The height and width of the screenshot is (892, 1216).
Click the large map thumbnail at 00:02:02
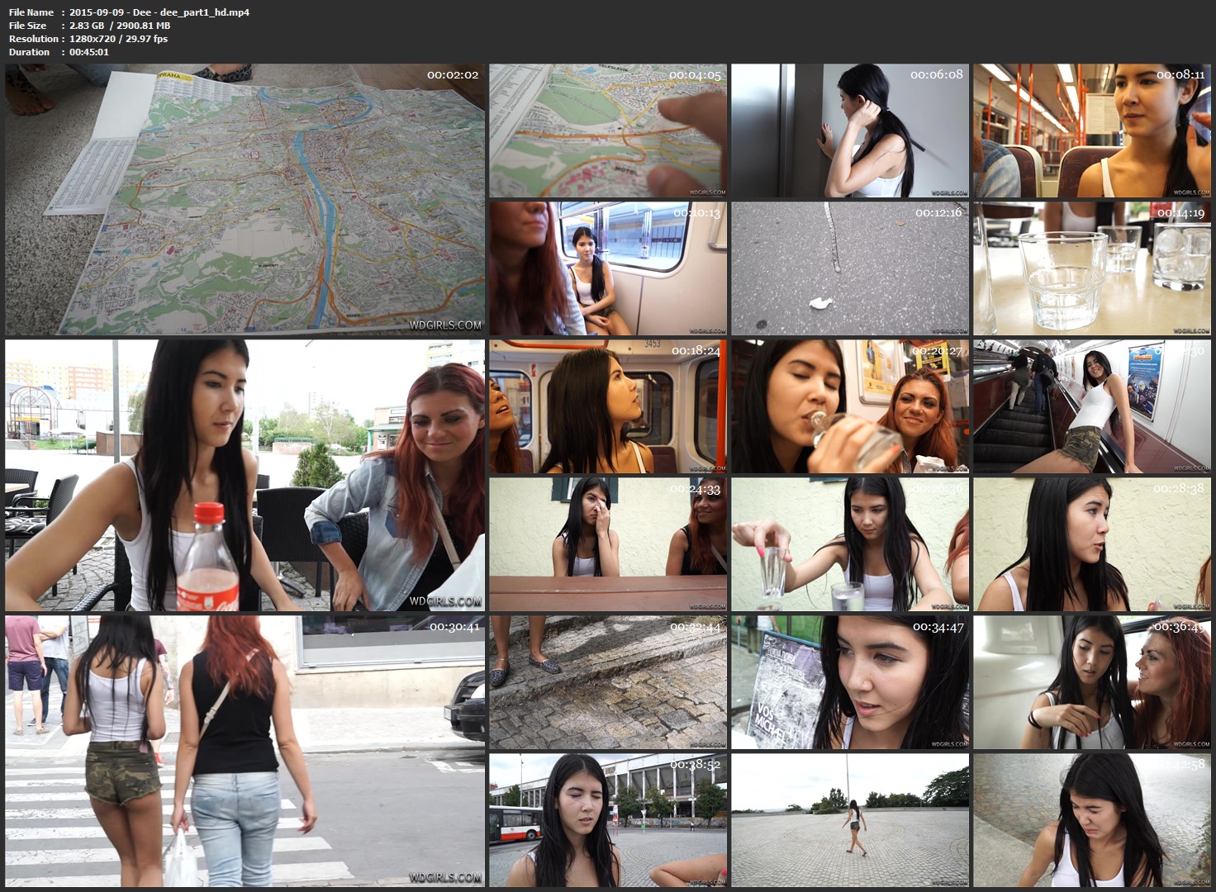pyautogui.click(x=245, y=199)
